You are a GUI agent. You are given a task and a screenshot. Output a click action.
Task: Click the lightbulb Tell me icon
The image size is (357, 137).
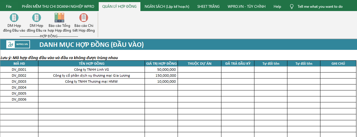292,6
